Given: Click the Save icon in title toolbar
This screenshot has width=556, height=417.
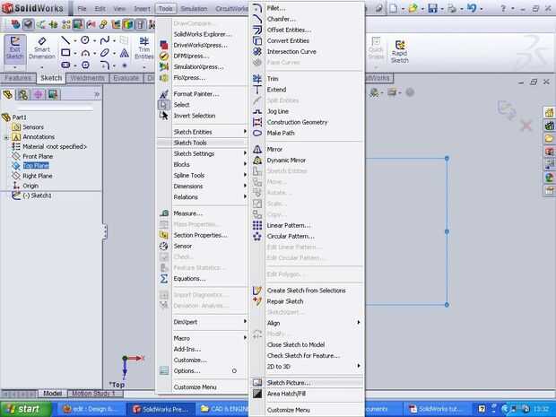Looking at the screenshot, I should [x=432, y=8].
